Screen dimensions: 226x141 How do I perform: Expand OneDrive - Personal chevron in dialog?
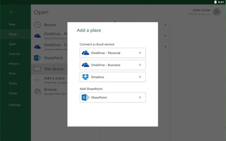[x=140, y=53]
